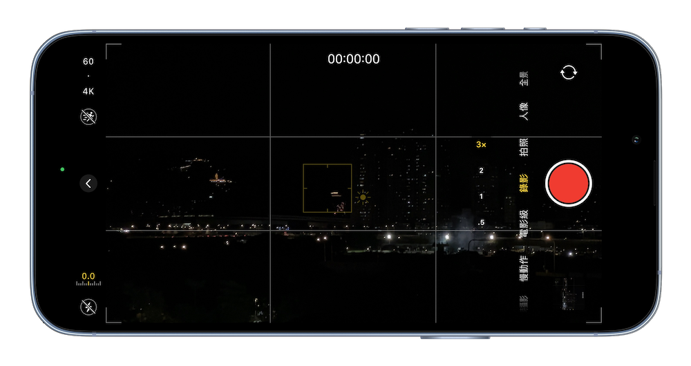The image size is (691, 366).
Task: Select the 錄影 video mode
Action: 524,183
